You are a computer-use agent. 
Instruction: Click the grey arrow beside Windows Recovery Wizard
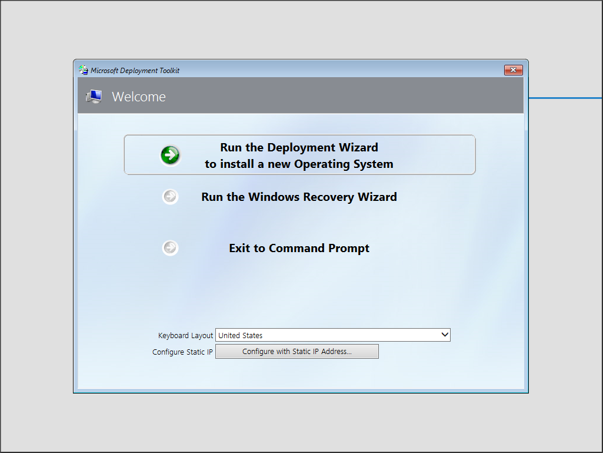pos(170,197)
